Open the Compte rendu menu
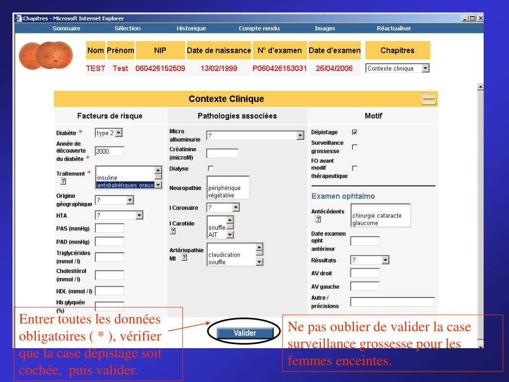Viewport: 509px width, 382px height. coord(259,28)
